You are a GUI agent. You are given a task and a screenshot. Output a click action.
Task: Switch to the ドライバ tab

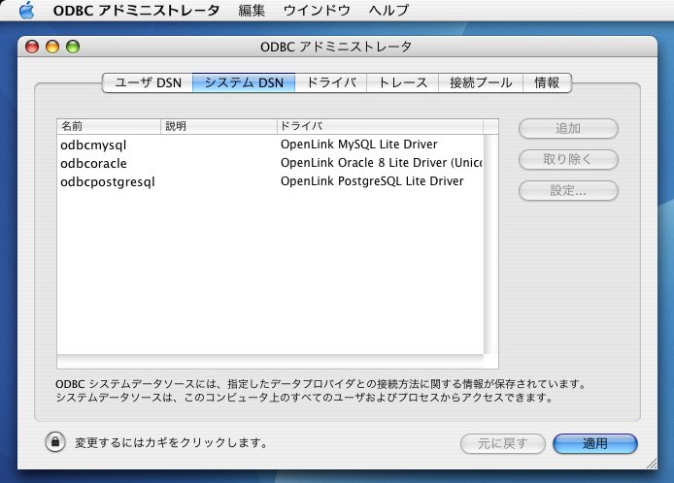click(331, 82)
